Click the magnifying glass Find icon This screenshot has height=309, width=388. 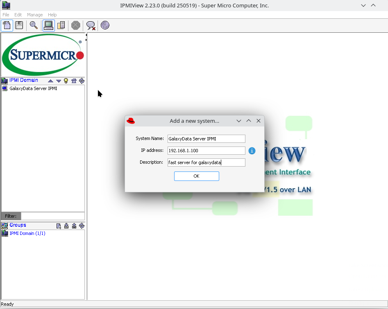[34, 25]
